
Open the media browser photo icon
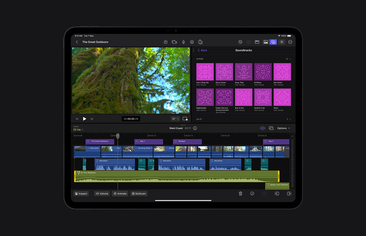coord(266,42)
